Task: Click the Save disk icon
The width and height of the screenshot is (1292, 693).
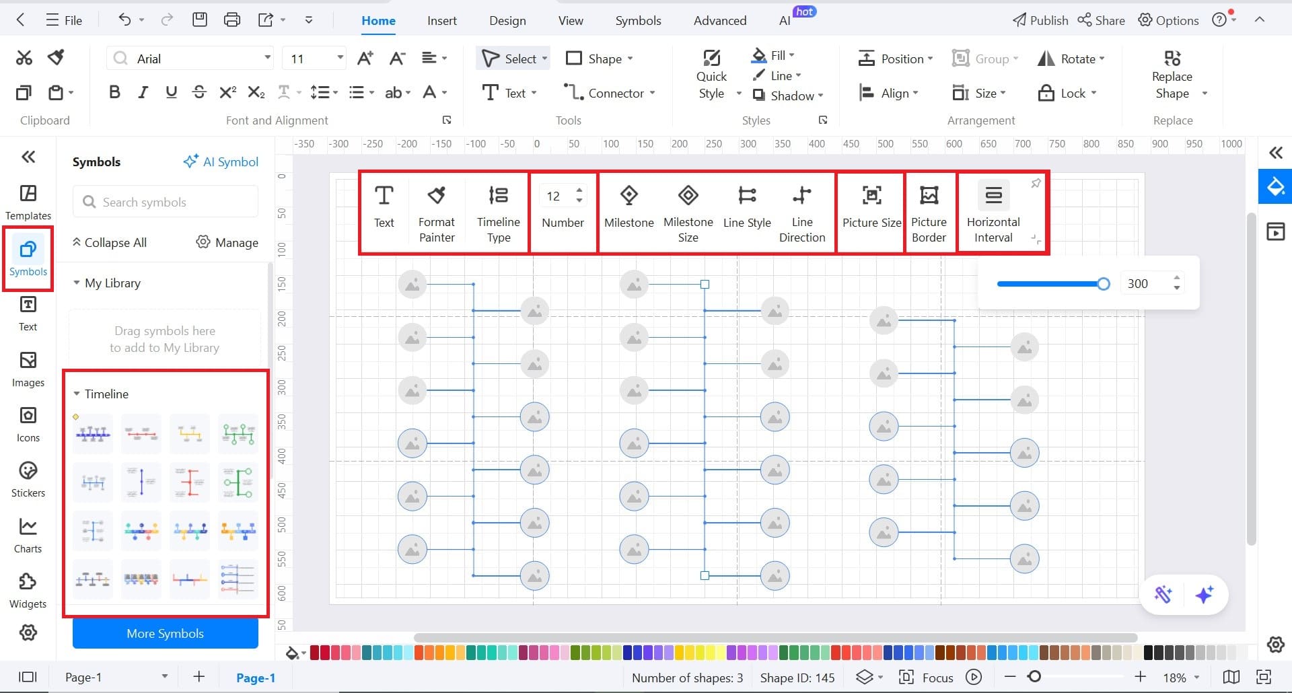Action: 200,20
